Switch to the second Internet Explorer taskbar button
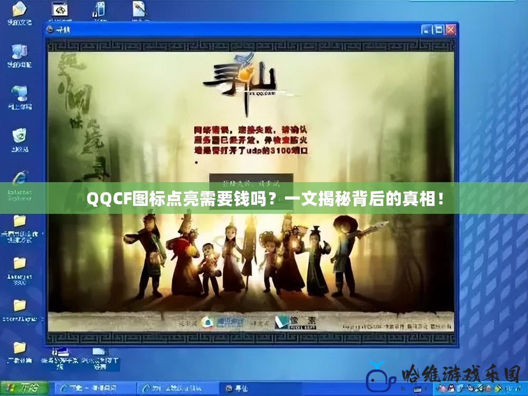 pos(177,389)
